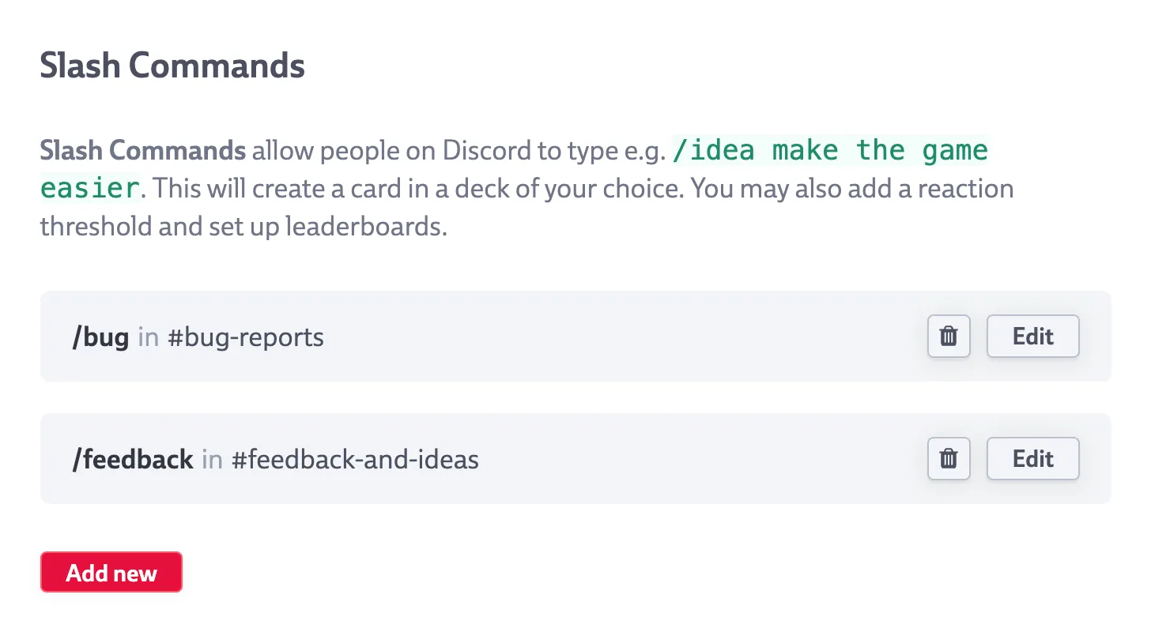Delete the /bug slash command
1151x632 pixels.
[948, 337]
